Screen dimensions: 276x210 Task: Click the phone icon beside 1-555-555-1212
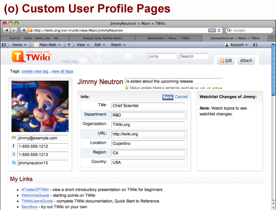(14, 146)
